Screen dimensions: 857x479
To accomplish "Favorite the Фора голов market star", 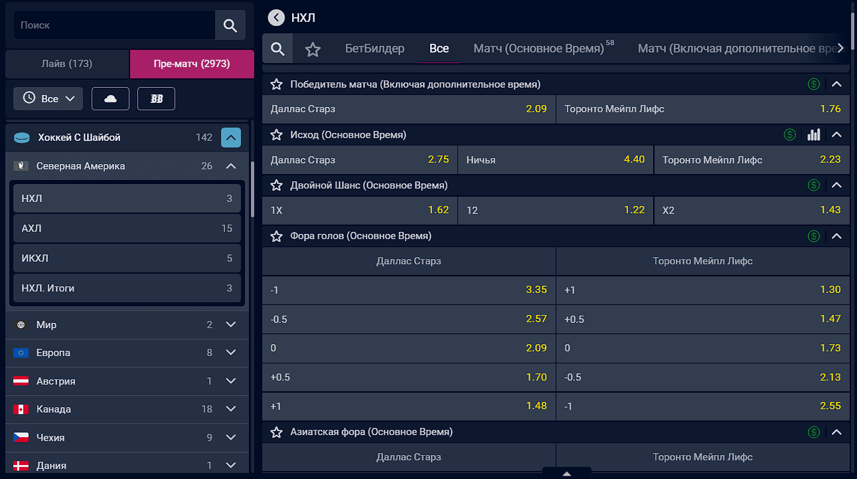I will [x=277, y=236].
